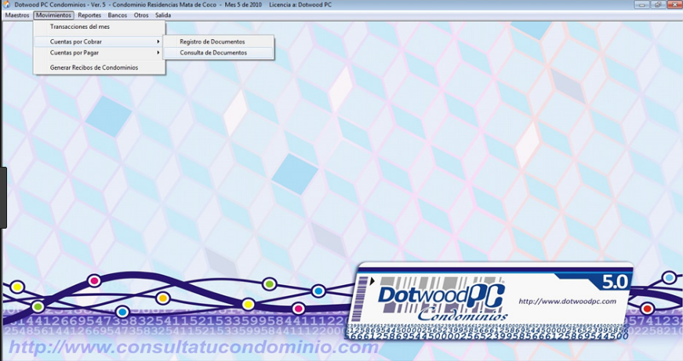Select Registro de Documentos

pos(218,42)
